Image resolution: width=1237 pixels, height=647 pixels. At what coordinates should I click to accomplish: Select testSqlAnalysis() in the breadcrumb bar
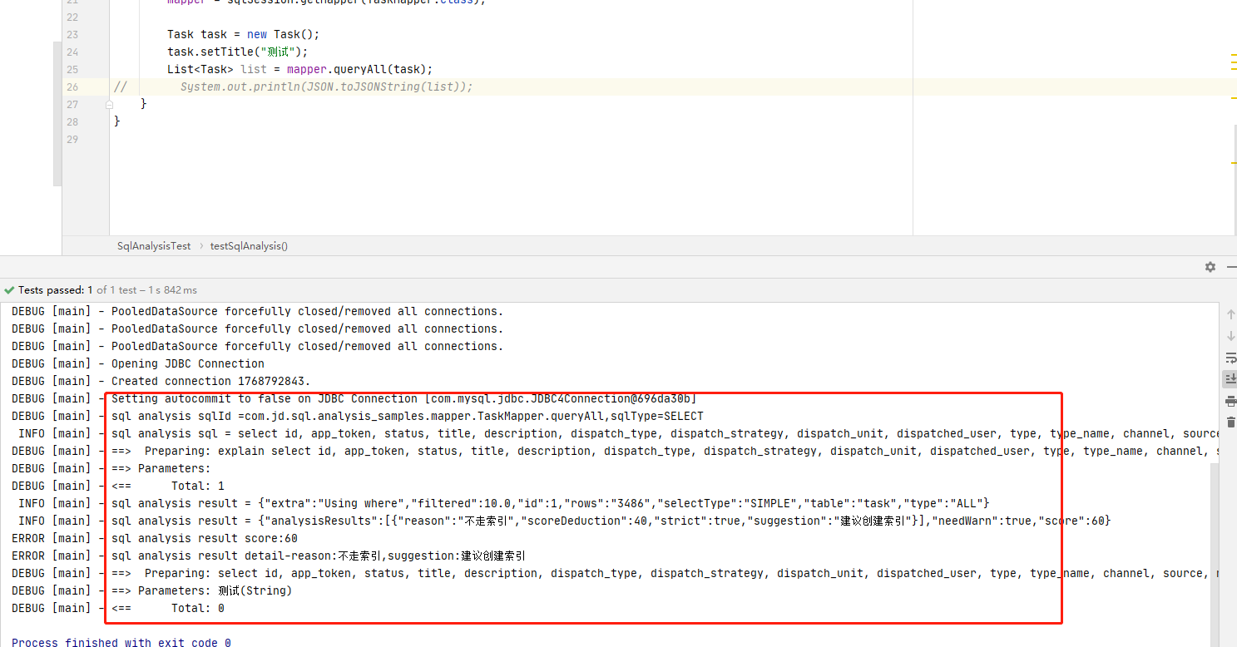tap(249, 246)
